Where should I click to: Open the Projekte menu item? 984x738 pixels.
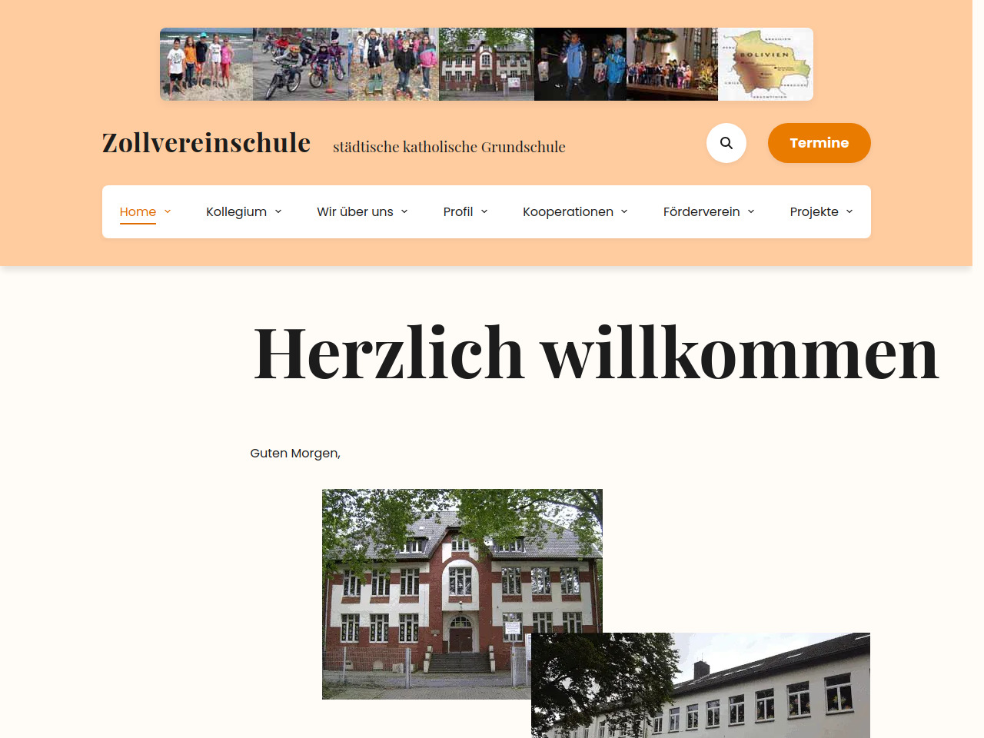[x=813, y=211]
